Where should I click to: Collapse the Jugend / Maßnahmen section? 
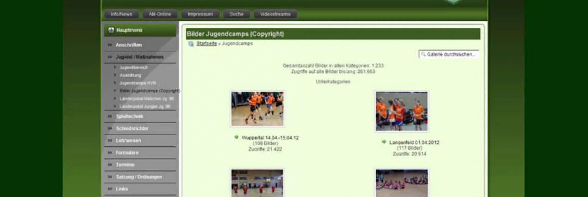coord(139,57)
